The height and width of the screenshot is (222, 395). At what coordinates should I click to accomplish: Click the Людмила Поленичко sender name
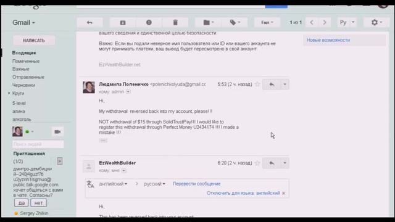pos(123,84)
